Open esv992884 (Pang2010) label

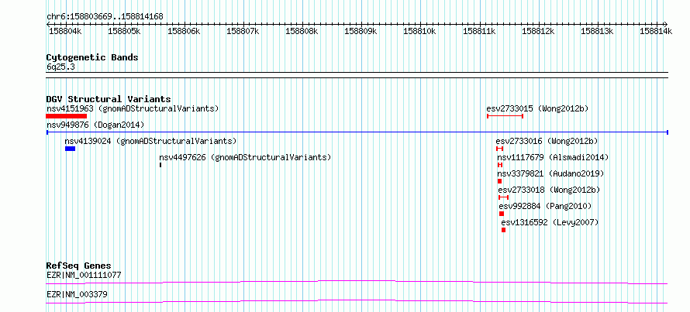(x=546, y=206)
